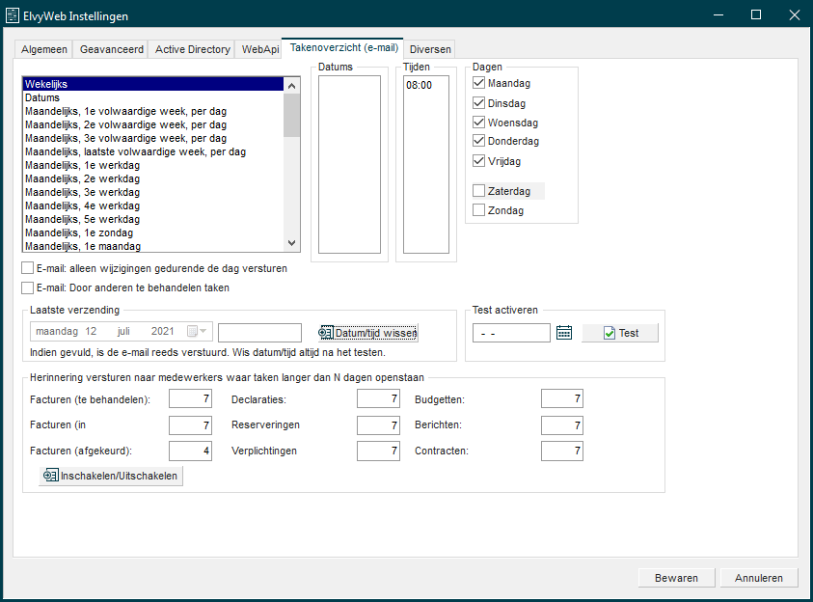Screen dimensions: 813x602
Task: Click the empty time field beside Laatste verzending date
Action: tap(259, 333)
